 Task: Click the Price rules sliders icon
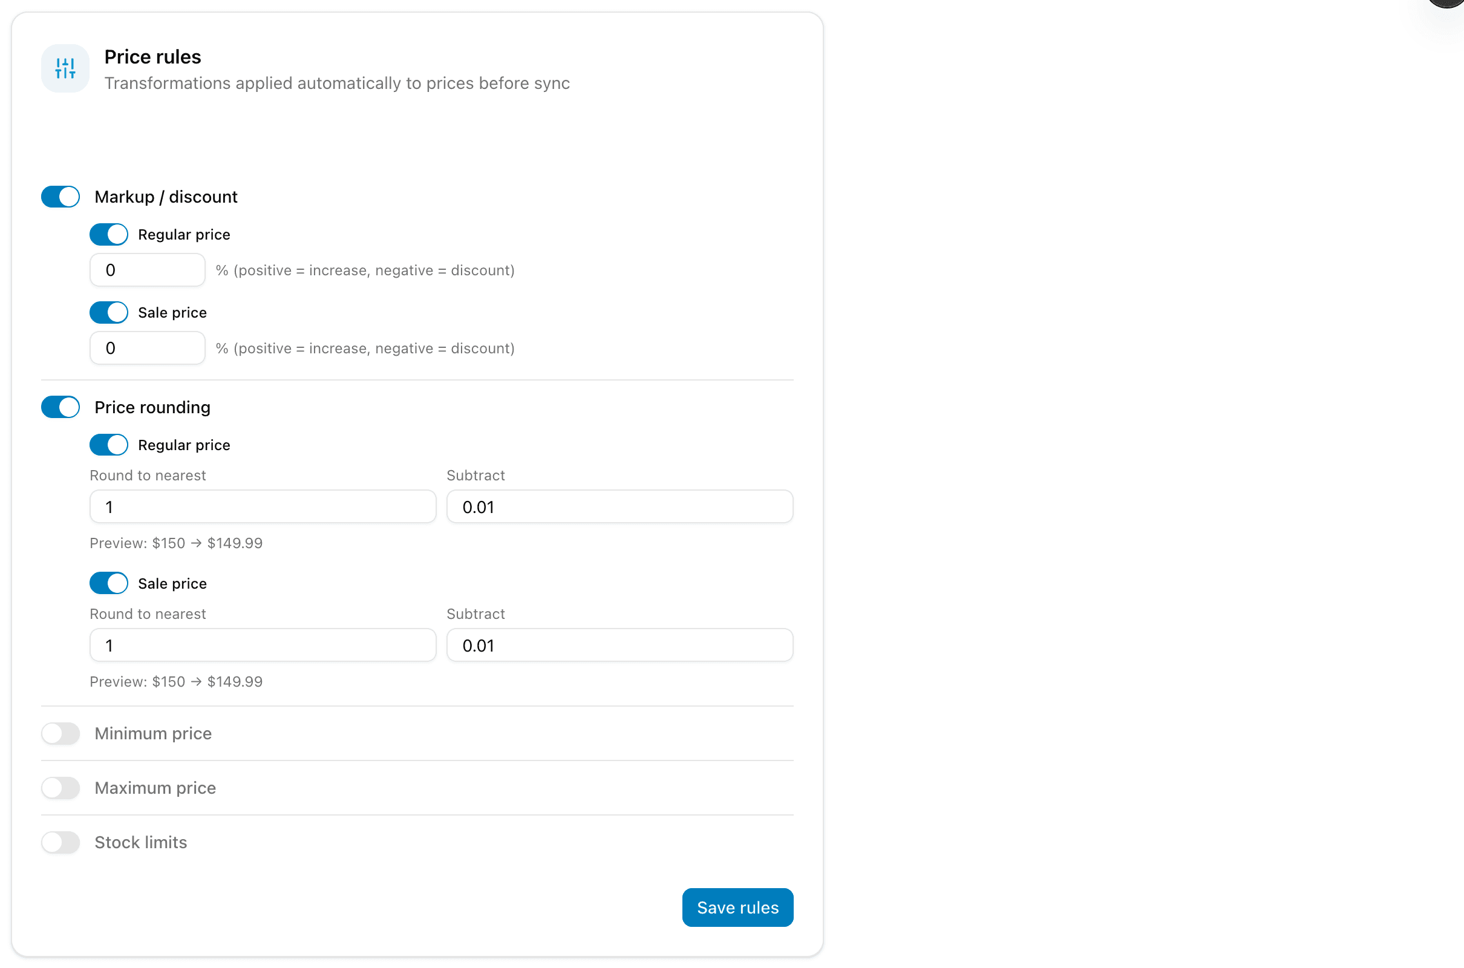[65, 68]
